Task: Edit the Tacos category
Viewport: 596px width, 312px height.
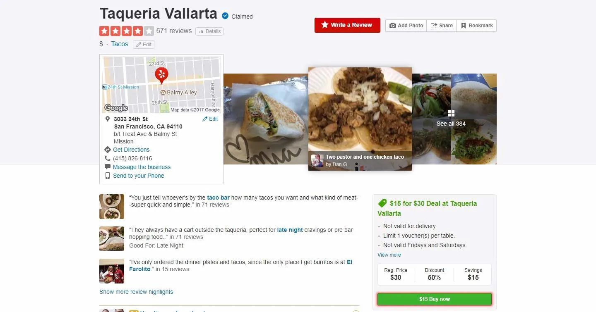Action: click(x=144, y=45)
